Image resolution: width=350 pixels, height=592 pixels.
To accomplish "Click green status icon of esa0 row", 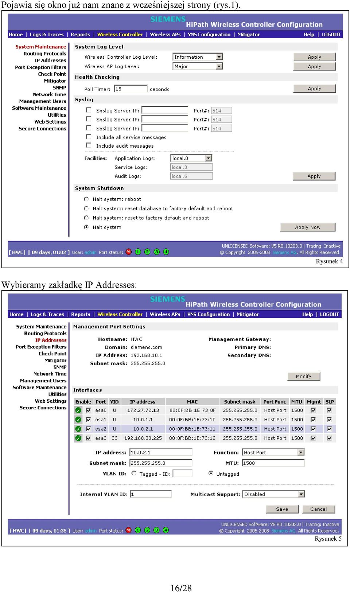I will point(78,410).
